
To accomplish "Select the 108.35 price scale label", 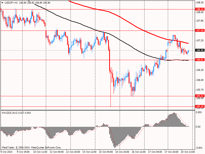I will click(200, 3).
